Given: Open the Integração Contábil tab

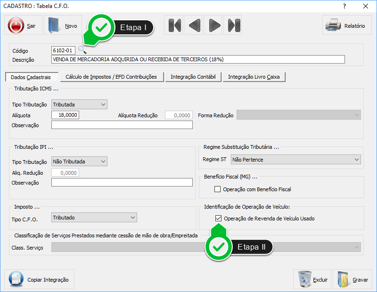Looking at the screenshot, I should coord(193,77).
